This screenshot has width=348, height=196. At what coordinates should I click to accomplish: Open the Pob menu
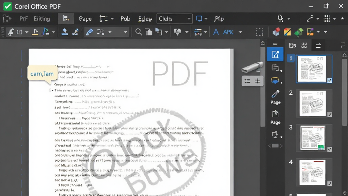tap(125, 19)
